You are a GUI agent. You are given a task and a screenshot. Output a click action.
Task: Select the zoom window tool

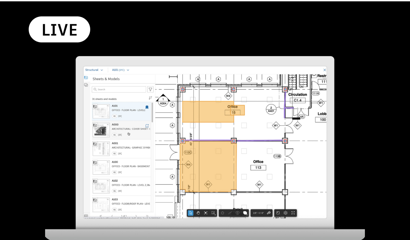(x=213, y=213)
